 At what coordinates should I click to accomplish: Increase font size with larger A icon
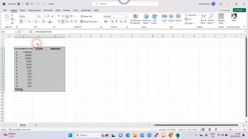coord(48,16)
